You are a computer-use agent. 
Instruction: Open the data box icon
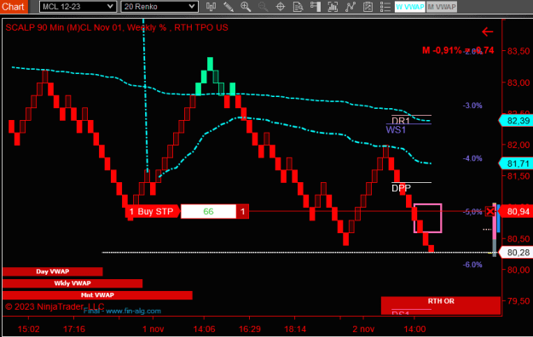click(x=298, y=7)
